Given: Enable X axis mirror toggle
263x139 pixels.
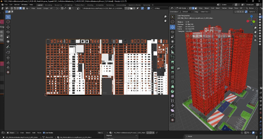Looking at the screenshot, I should [x=239, y=12].
